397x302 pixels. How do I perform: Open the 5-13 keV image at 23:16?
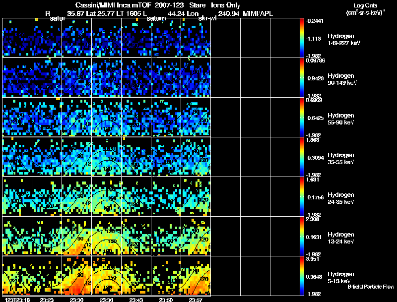click(x=17, y=276)
